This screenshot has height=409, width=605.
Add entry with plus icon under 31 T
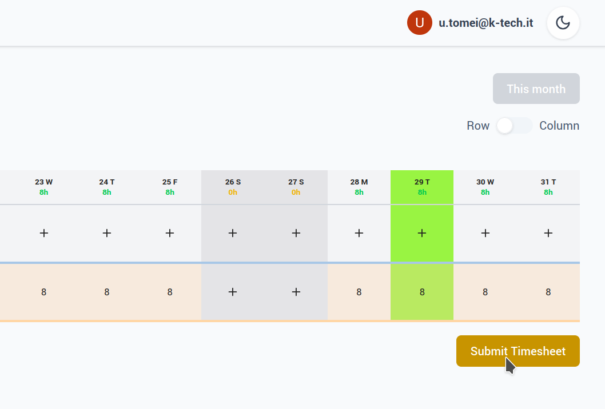[548, 233]
